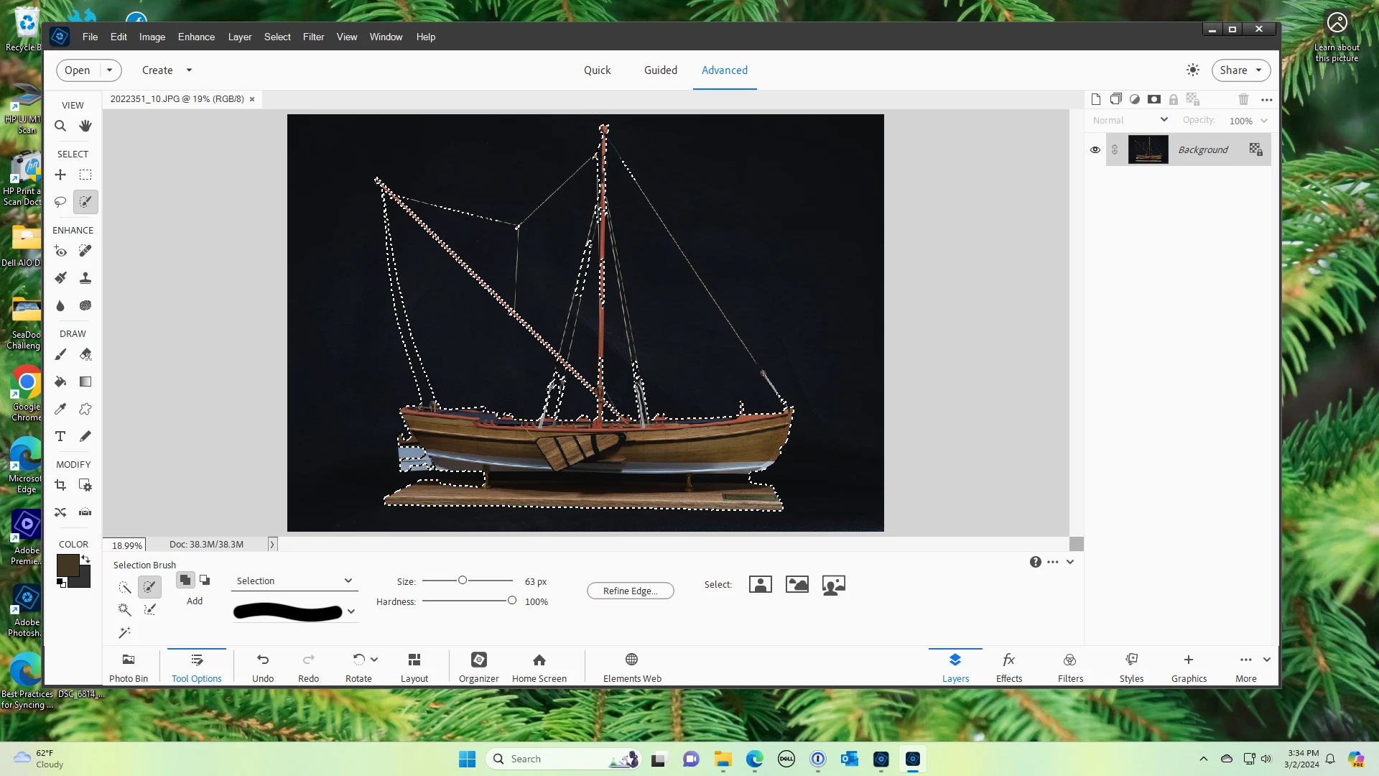Select the Zoom tool in View section
Image resolution: width=1379 pixels, height=776 pixels.
click(60, 126)
